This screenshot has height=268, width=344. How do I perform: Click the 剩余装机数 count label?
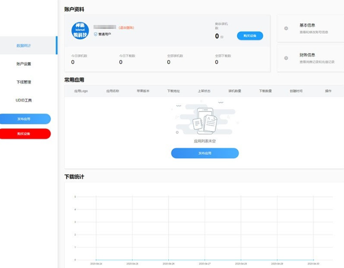[x=221, y=26]
